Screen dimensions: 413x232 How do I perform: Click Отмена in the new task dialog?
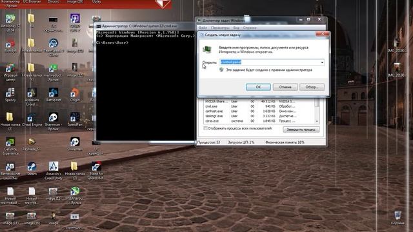(x=285, y=87)
